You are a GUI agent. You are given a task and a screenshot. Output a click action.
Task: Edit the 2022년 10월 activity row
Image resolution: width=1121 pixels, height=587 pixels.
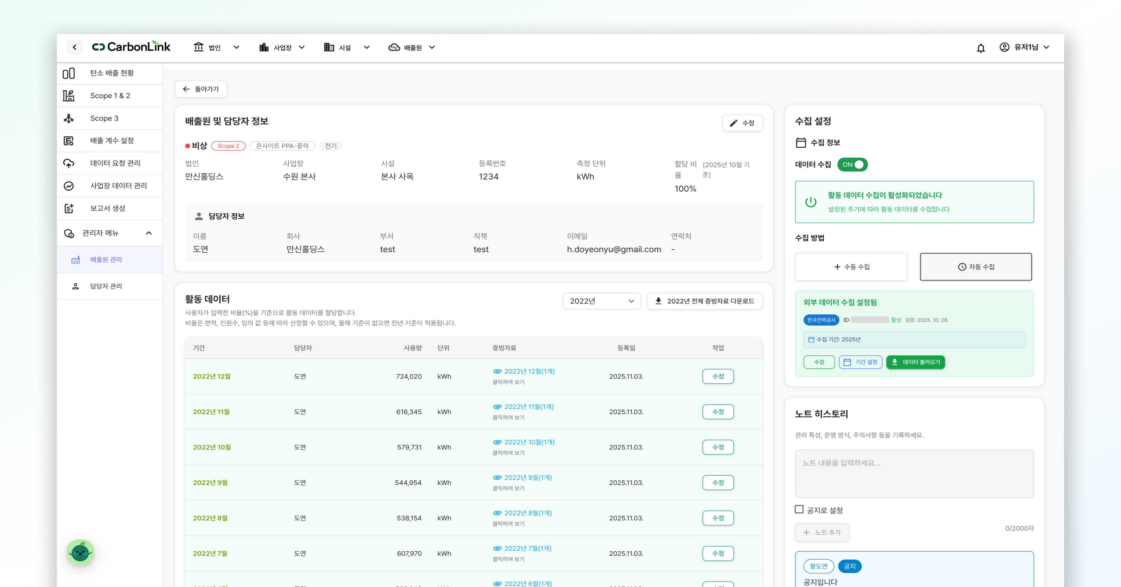718,447
